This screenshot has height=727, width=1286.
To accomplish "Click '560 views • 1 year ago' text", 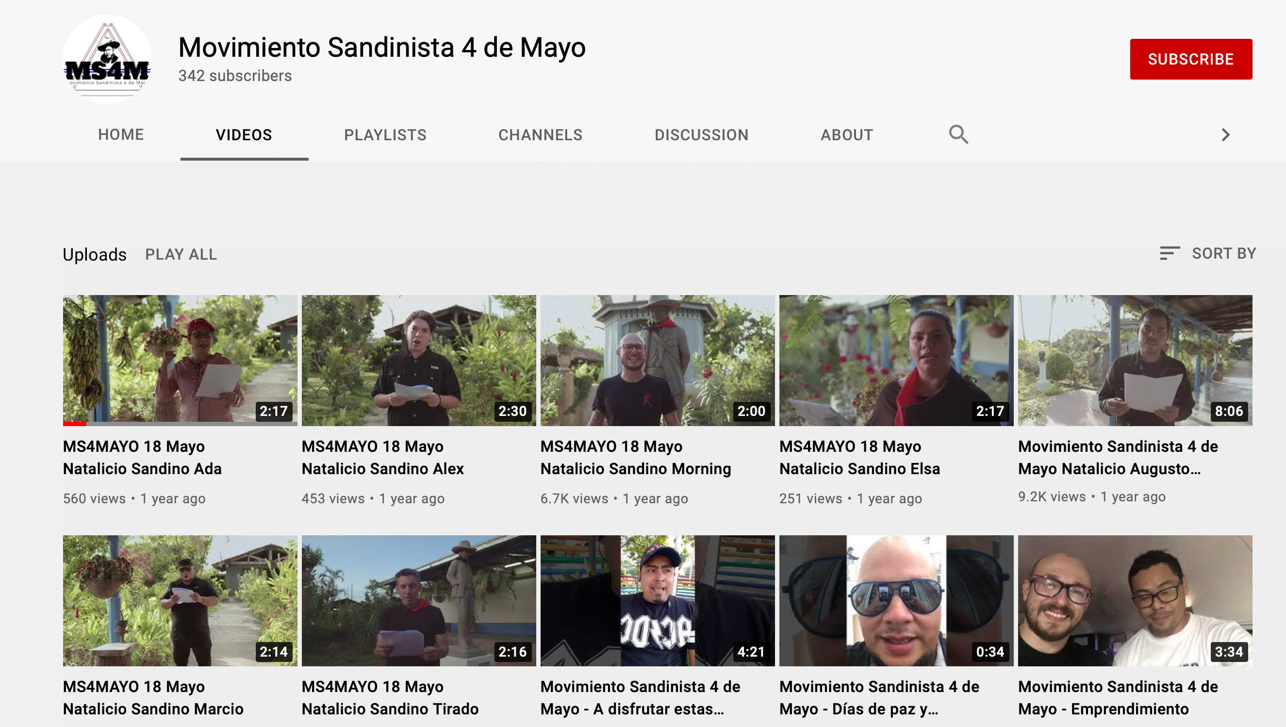I will pos(134,498).
